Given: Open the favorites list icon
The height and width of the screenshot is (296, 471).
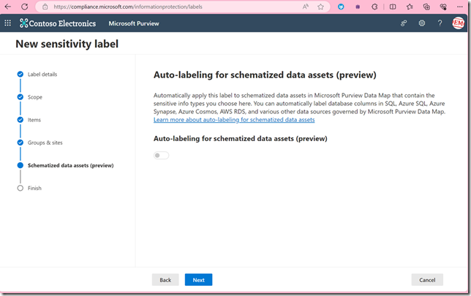Looking at the screenshot, I should pyautogui.click(x=410, y=7).
